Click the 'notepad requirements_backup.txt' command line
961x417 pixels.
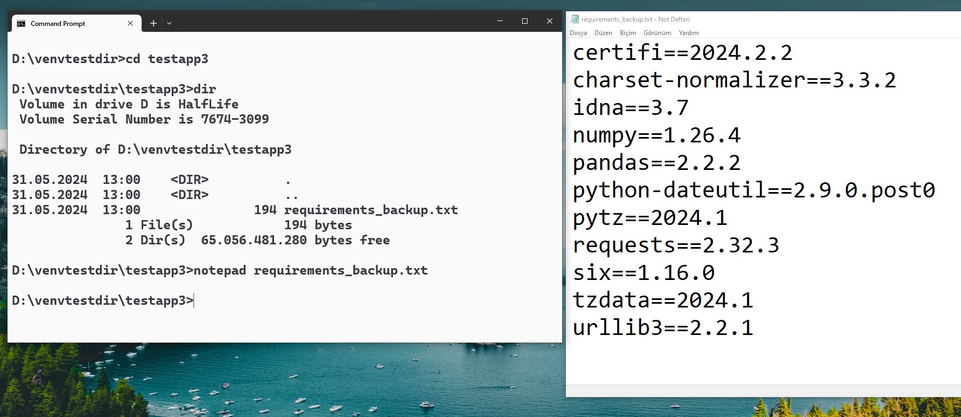click(x=220, y=270)
